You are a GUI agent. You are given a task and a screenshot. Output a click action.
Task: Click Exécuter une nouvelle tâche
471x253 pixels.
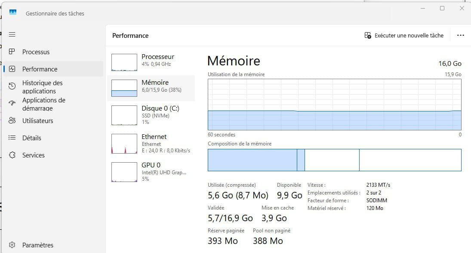pos(404,35)
